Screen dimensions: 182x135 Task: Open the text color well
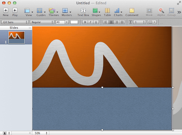coord(74,22)
